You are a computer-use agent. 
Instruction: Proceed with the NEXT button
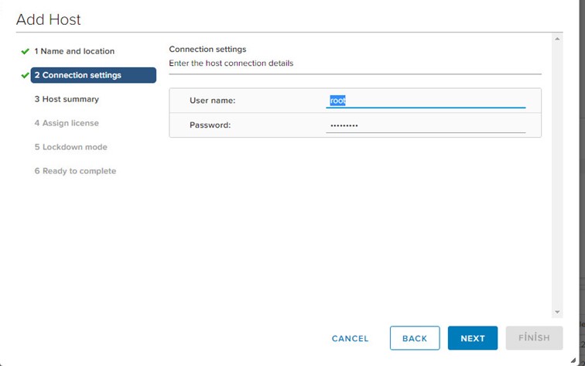(473, 338)
